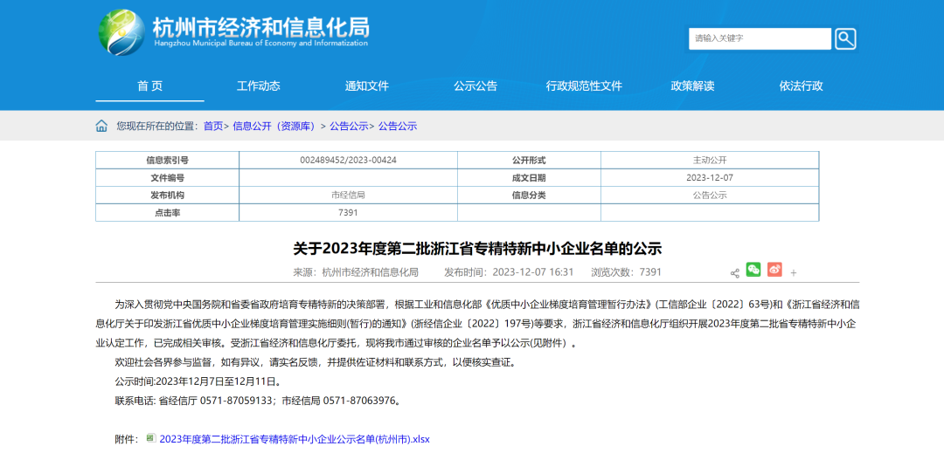
Task: Share the article to Weibo
Action: 774,270
